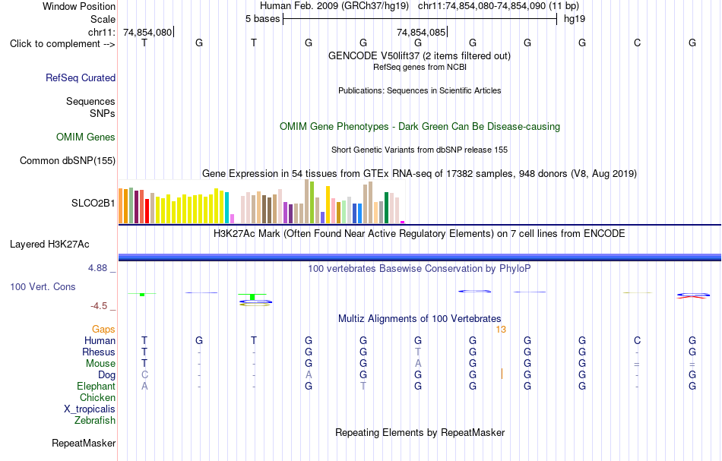Click the faded C base in the Dog row

[144, 375]
